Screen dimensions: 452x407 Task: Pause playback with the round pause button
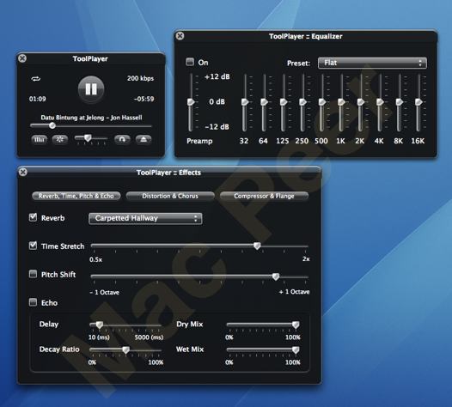click(91, 89)
